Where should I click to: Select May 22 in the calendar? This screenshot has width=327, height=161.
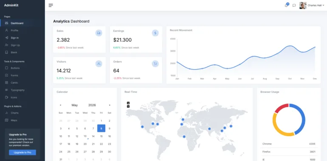click(101, 144)
